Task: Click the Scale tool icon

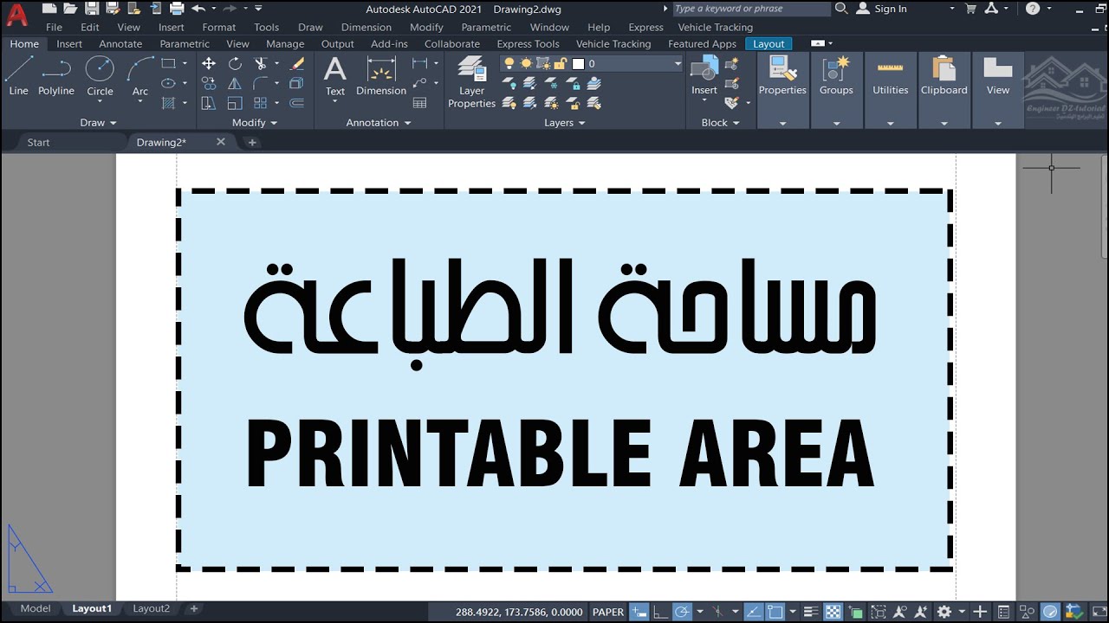Action: 235,103
